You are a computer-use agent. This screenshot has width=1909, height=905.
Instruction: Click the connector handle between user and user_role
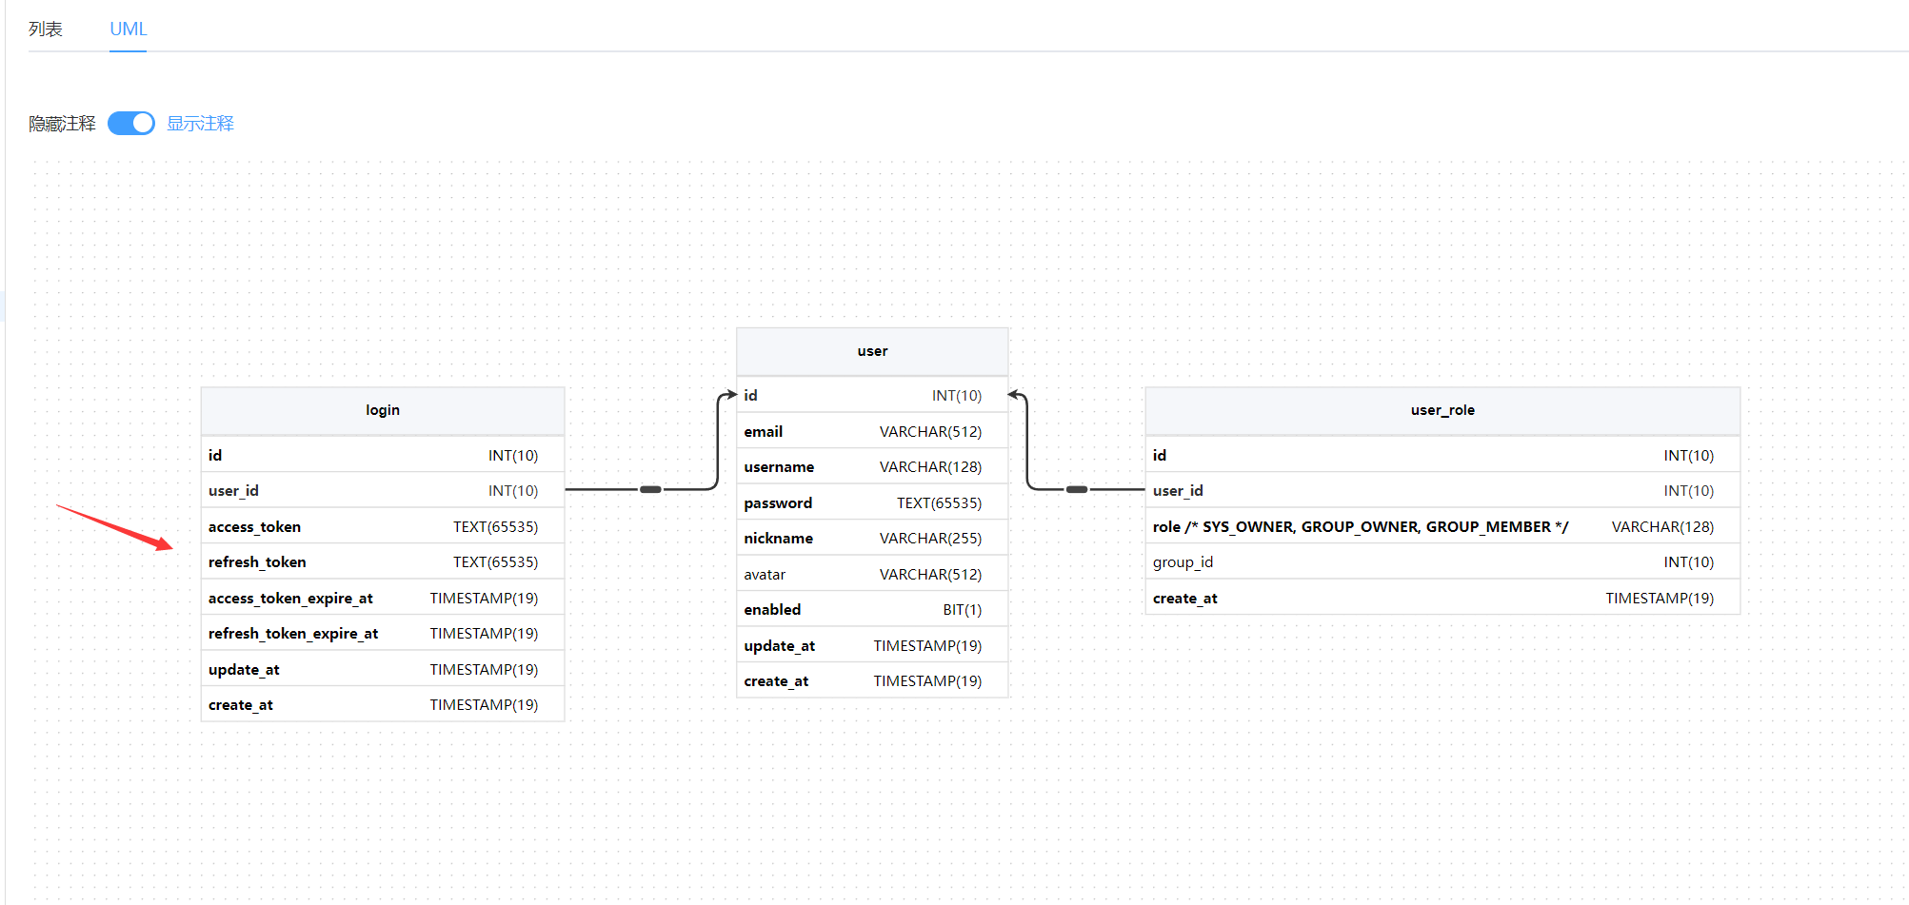coord(1077,489)
